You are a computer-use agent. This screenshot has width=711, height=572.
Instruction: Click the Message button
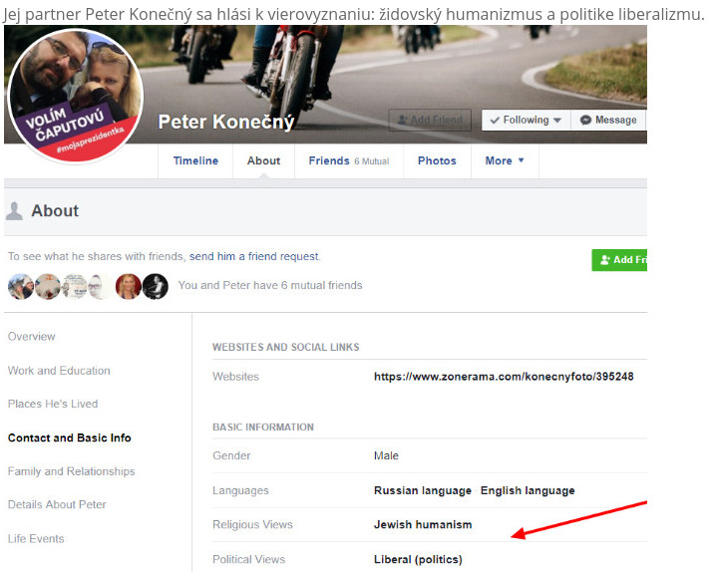[608, 121]
